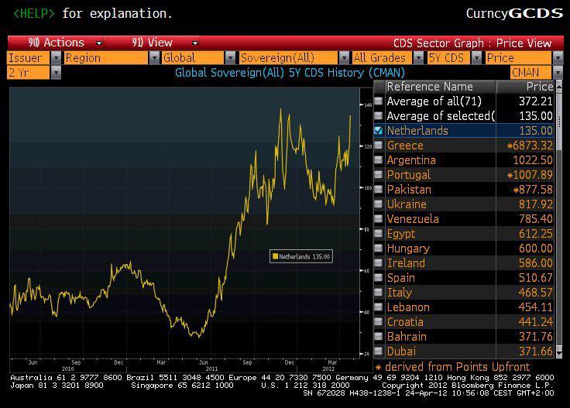This screenshot has height=408, width=570.
Task: Click the Sovereign(All) sector field
Action: pos(289,58)
